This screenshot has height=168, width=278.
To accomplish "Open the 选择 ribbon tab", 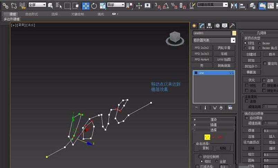I will pyautogui.click(x=55, y=14).
